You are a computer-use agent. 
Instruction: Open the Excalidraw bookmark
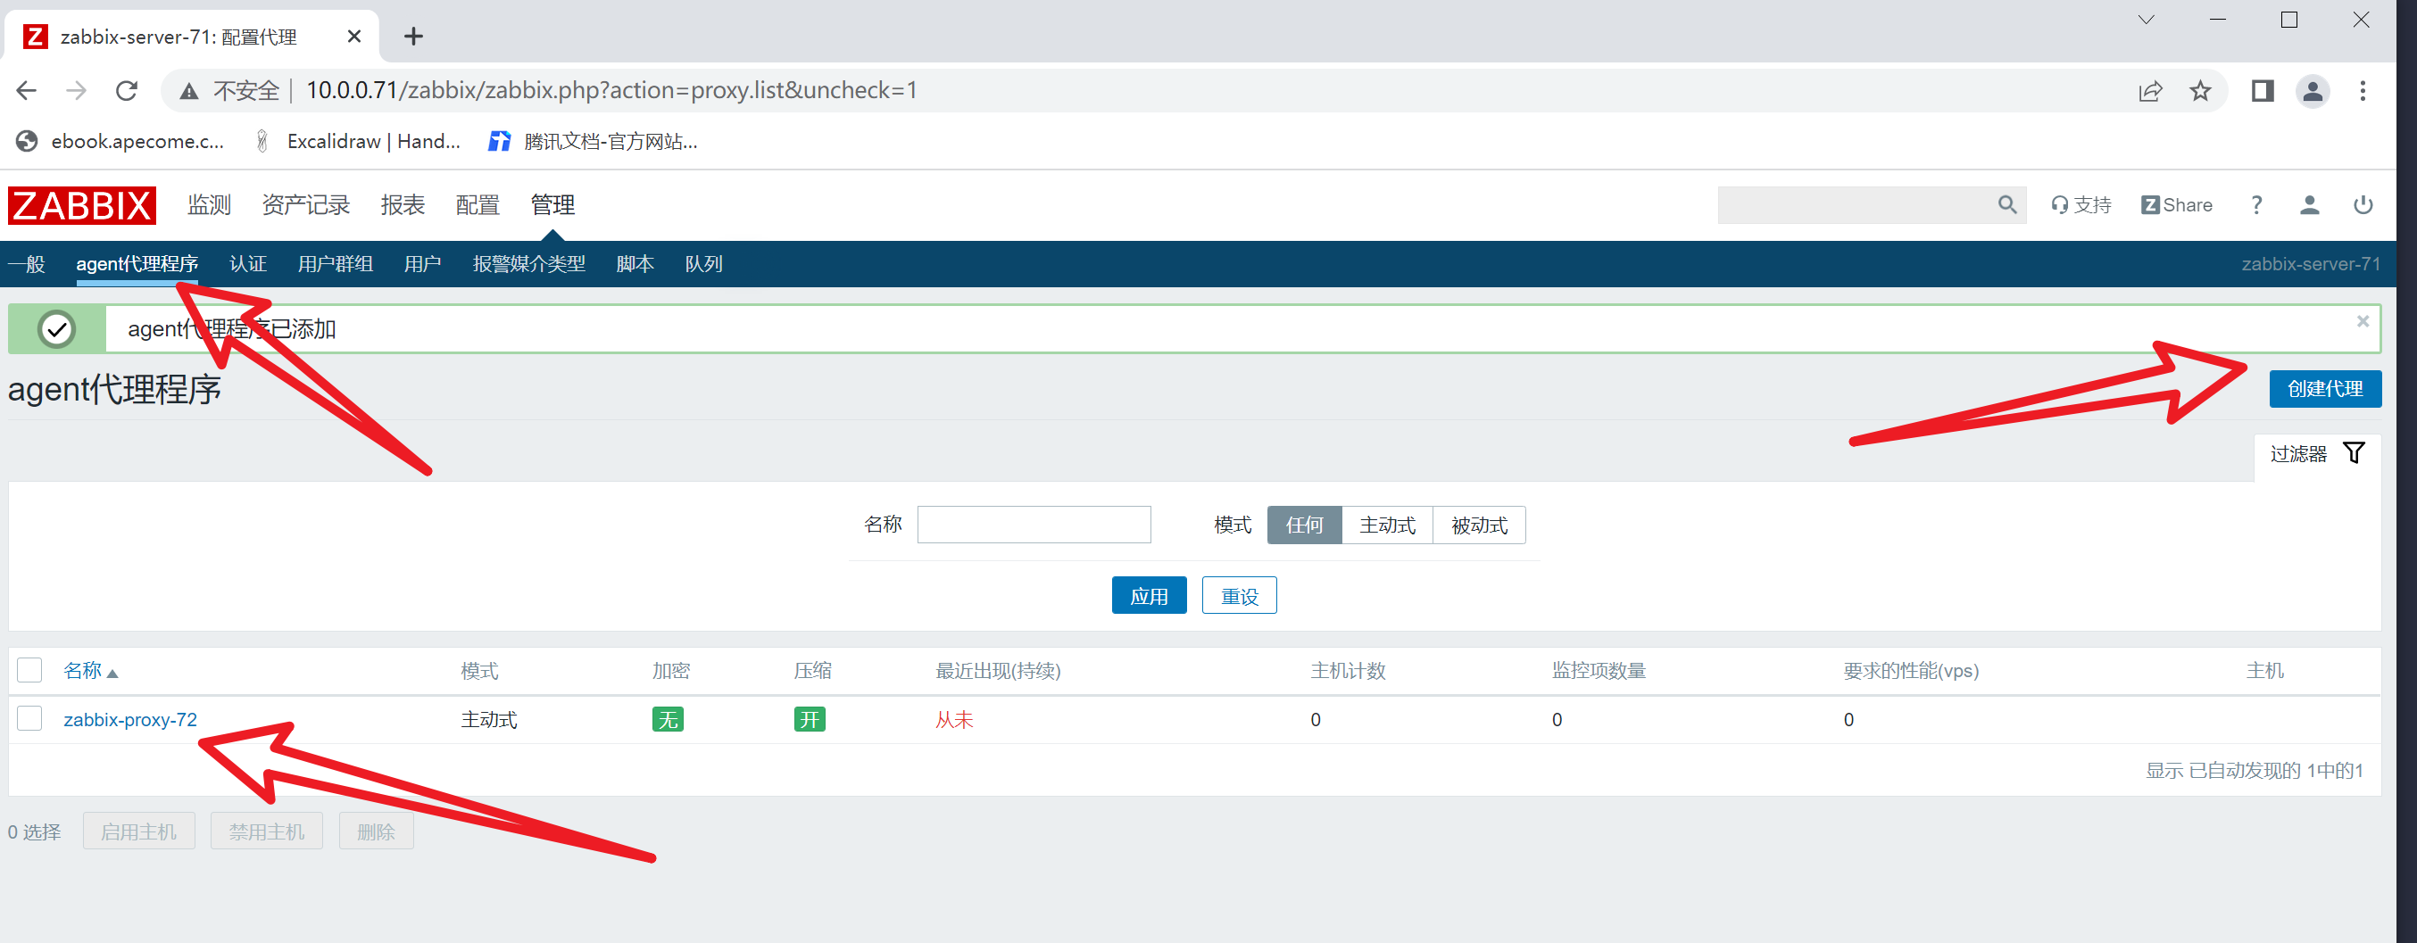[358, 142]
